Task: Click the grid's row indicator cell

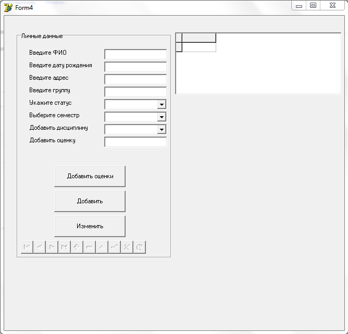Action: coord(179,47)
